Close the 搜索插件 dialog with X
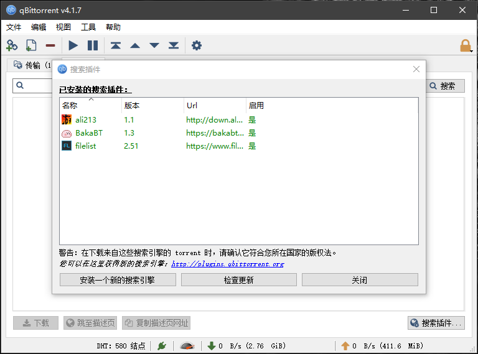 click(x=416, y=69)
